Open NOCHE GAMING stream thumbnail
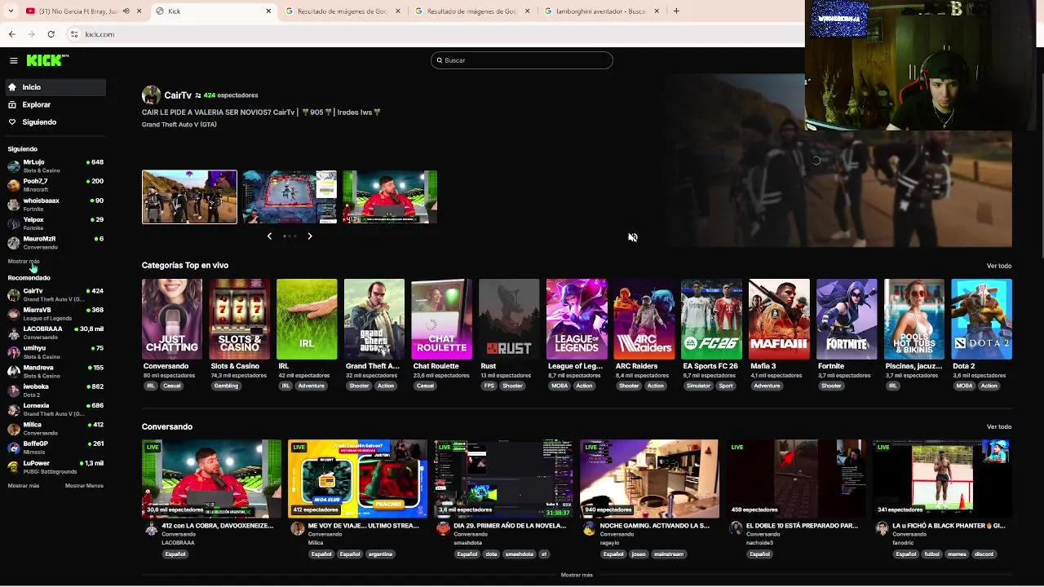Image resolution: width=1044 pixels, height=587 pixels. tap(649, 479)
